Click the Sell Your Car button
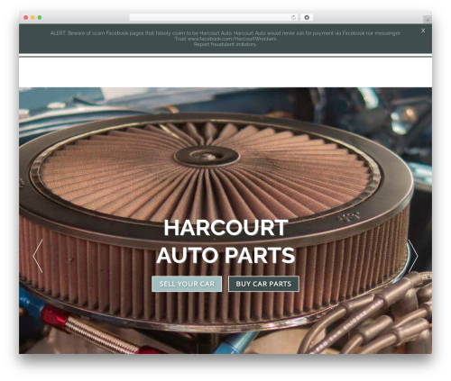This screenshot has height=381, width=451. pyautogui.click(x=187, y=284)
